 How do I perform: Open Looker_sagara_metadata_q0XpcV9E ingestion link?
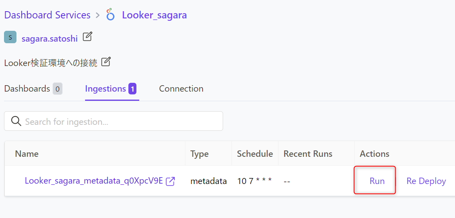pos(94,181)
